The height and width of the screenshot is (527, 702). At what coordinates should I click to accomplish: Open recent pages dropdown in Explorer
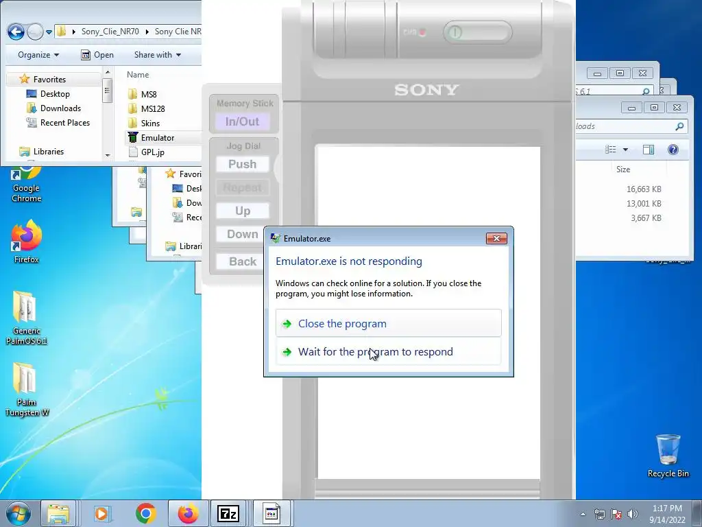(x=49, y=32)
